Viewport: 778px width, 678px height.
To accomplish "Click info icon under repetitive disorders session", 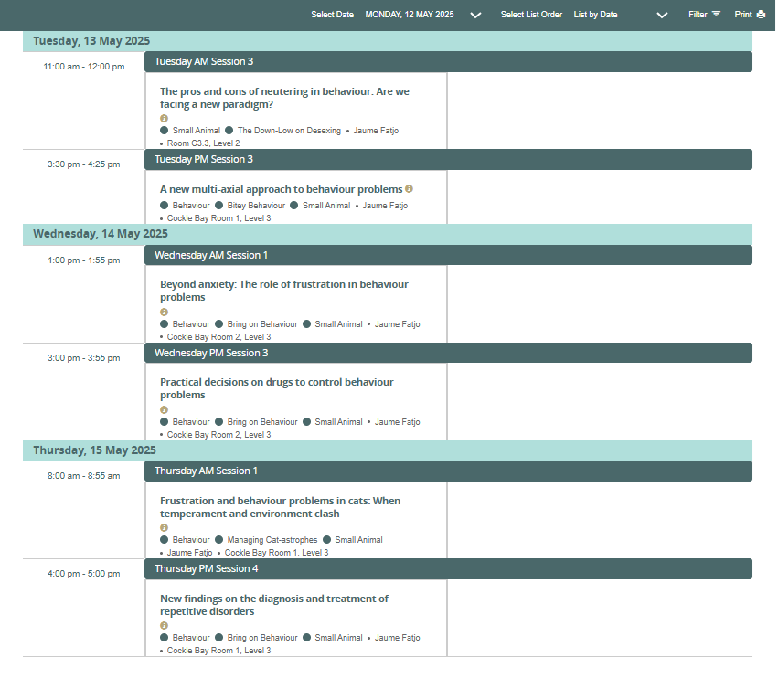I will (165, 626).
